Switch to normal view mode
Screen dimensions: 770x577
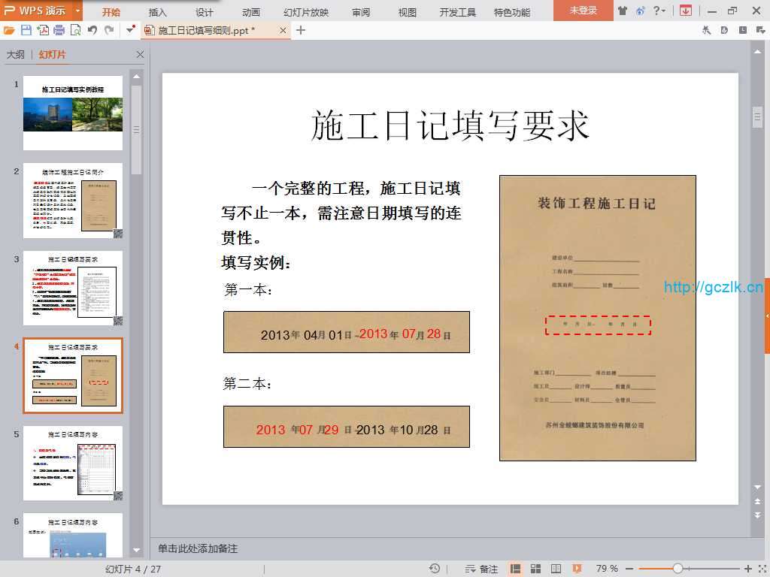(516, 569)
